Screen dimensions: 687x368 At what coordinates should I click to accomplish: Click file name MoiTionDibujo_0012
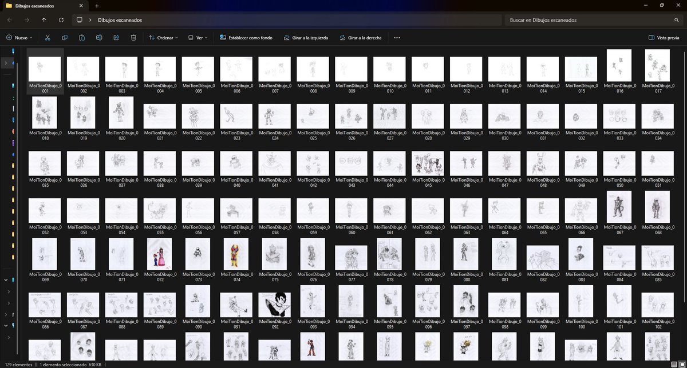[x=466, y=88]
